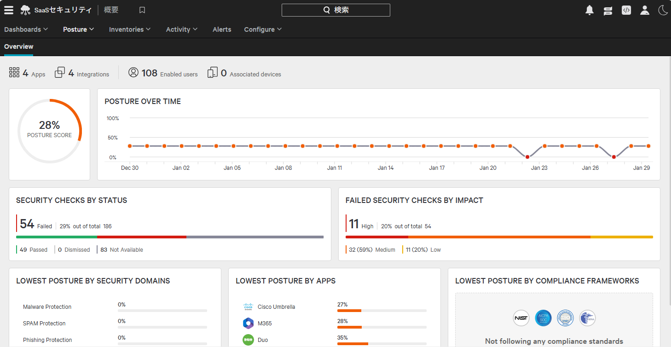Expand the Dashboards dropdown menu
This screenshot has height=347, width=671.
[26, 29]
